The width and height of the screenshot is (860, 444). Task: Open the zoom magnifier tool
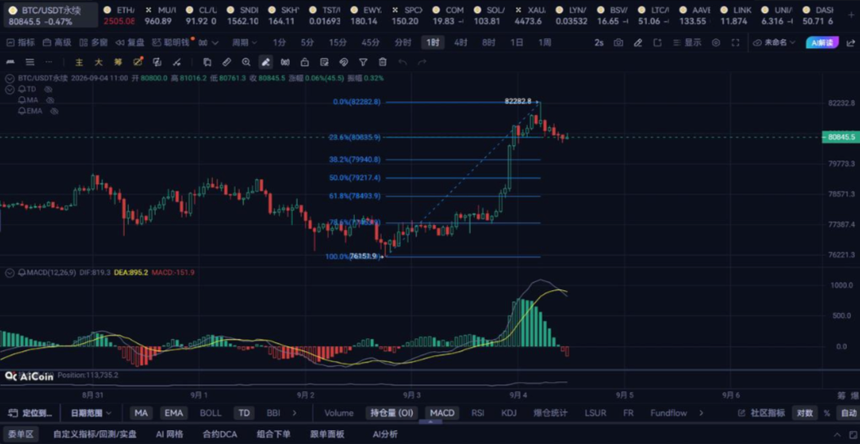tap(246, 63)
